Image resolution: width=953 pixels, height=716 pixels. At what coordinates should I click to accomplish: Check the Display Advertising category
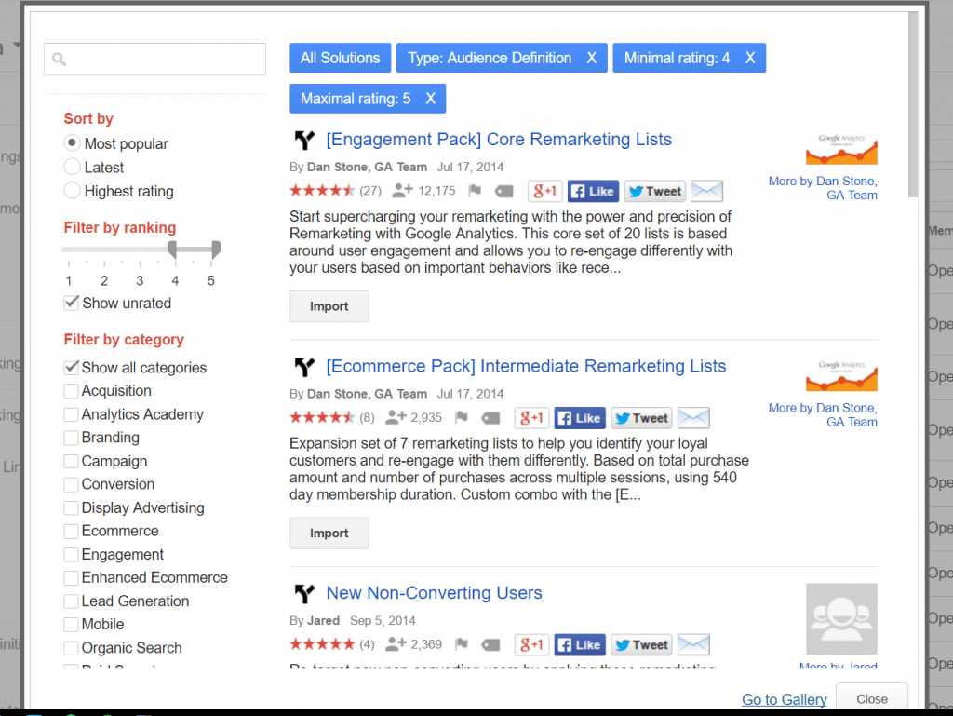click(71, 508)
